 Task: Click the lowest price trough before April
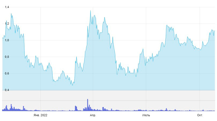pyautogui.click(x=73, y=85)
